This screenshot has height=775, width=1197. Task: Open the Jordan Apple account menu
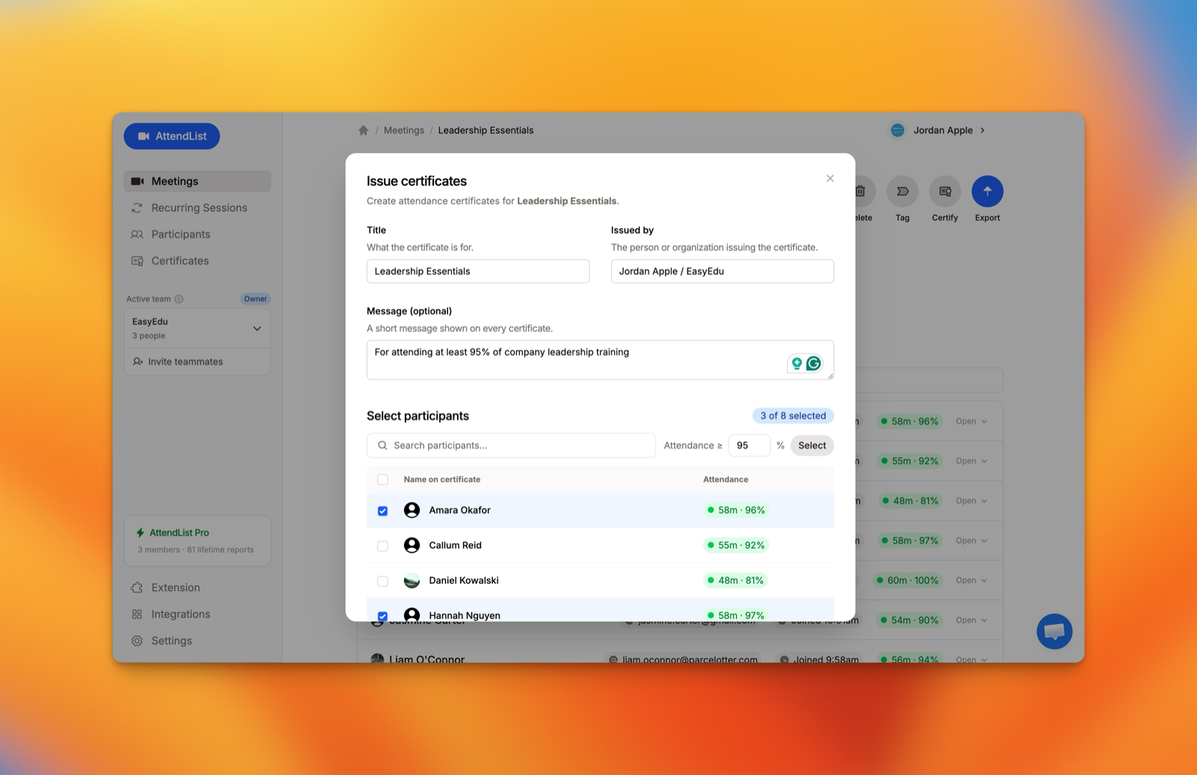pos(938,130)
